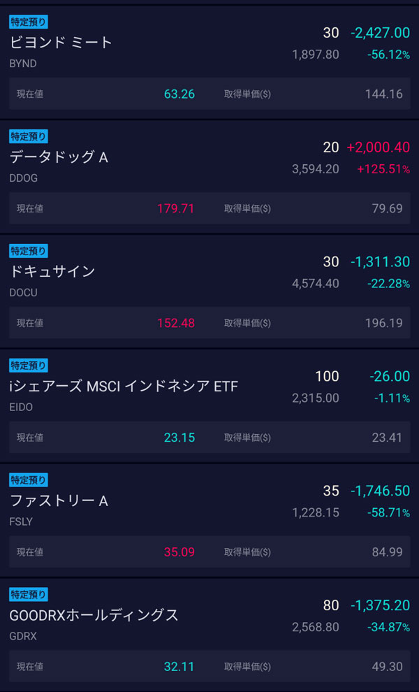Click the 特定預り badge above ビヨンド ミート
The image size is (419, 692).
pyautogui.click(x=29, y=22)
